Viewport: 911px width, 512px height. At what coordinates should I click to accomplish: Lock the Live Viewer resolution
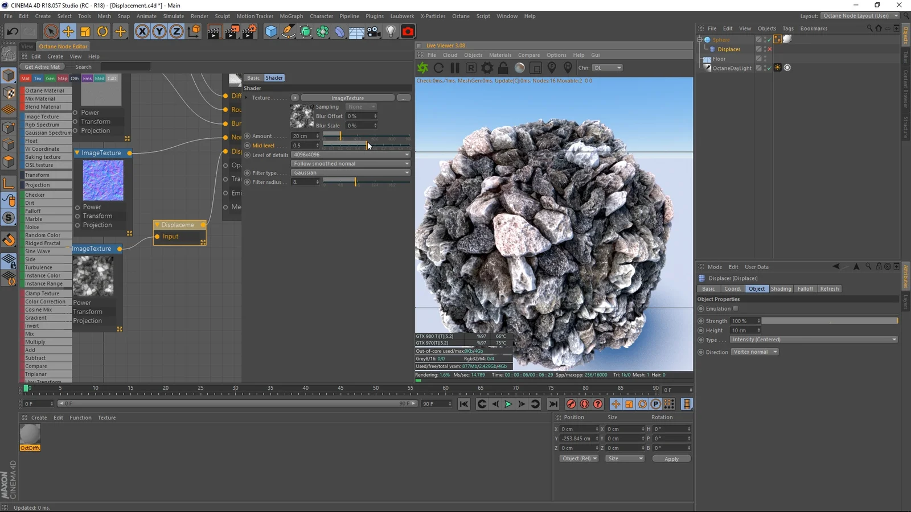point(503,67)
